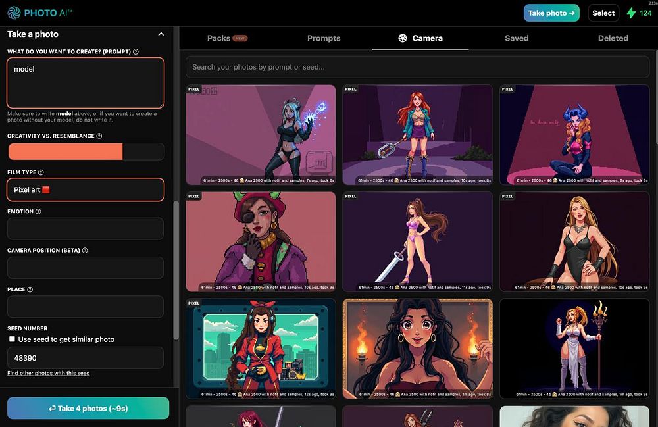The width and height of the screenshot is (658, 427).
Task: Click the Take photo button in header
Action: (551, 13)
